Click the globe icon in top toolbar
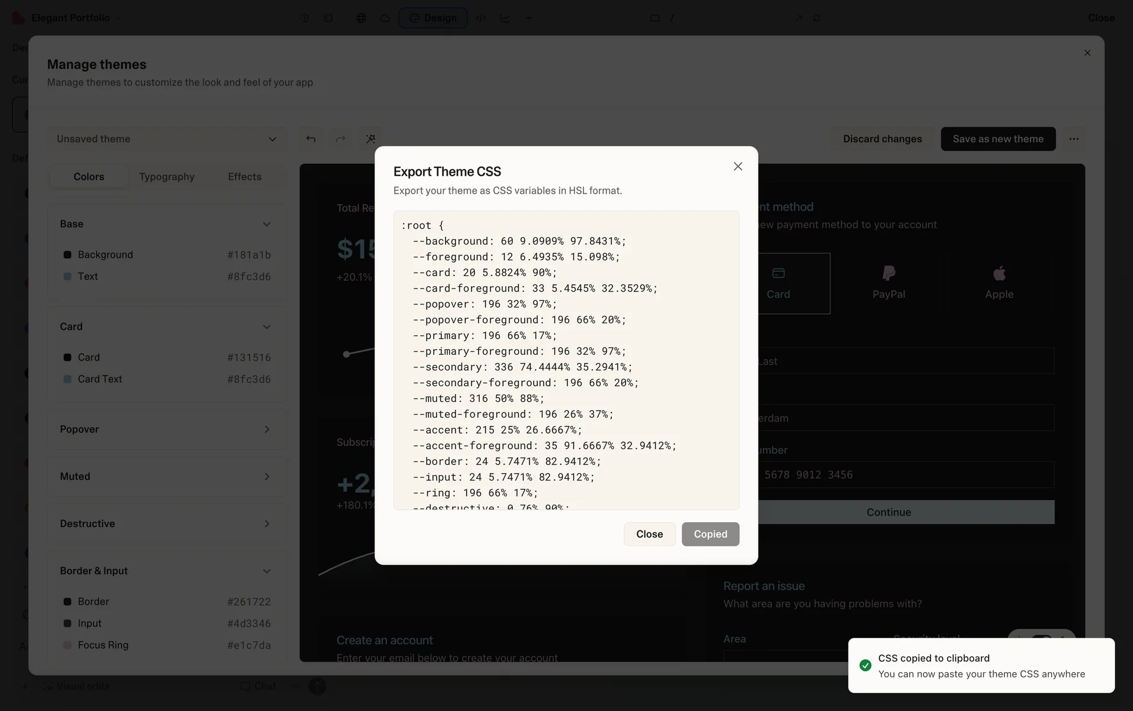Screen dimensions: 1133x711 361,18
